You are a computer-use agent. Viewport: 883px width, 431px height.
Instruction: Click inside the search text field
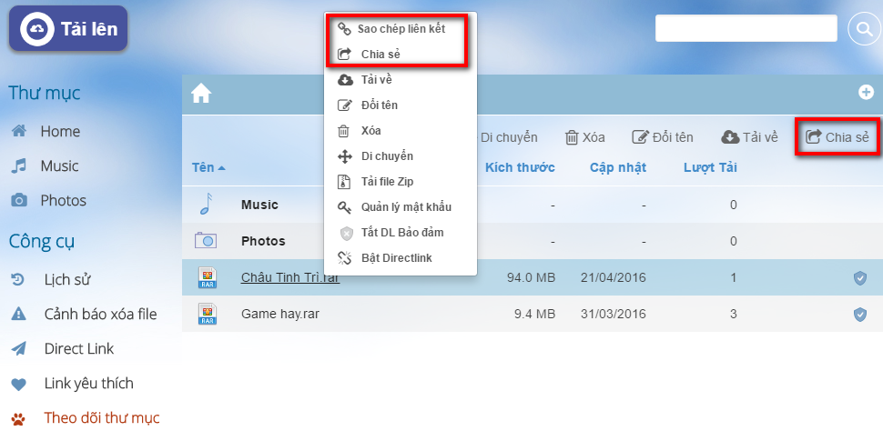pyautogui.click(x=746, y=29)
